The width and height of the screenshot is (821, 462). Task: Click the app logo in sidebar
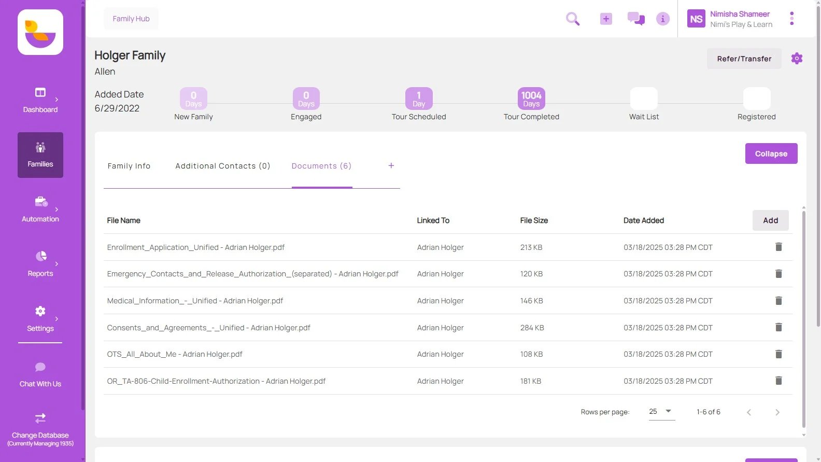click(40, 32)
